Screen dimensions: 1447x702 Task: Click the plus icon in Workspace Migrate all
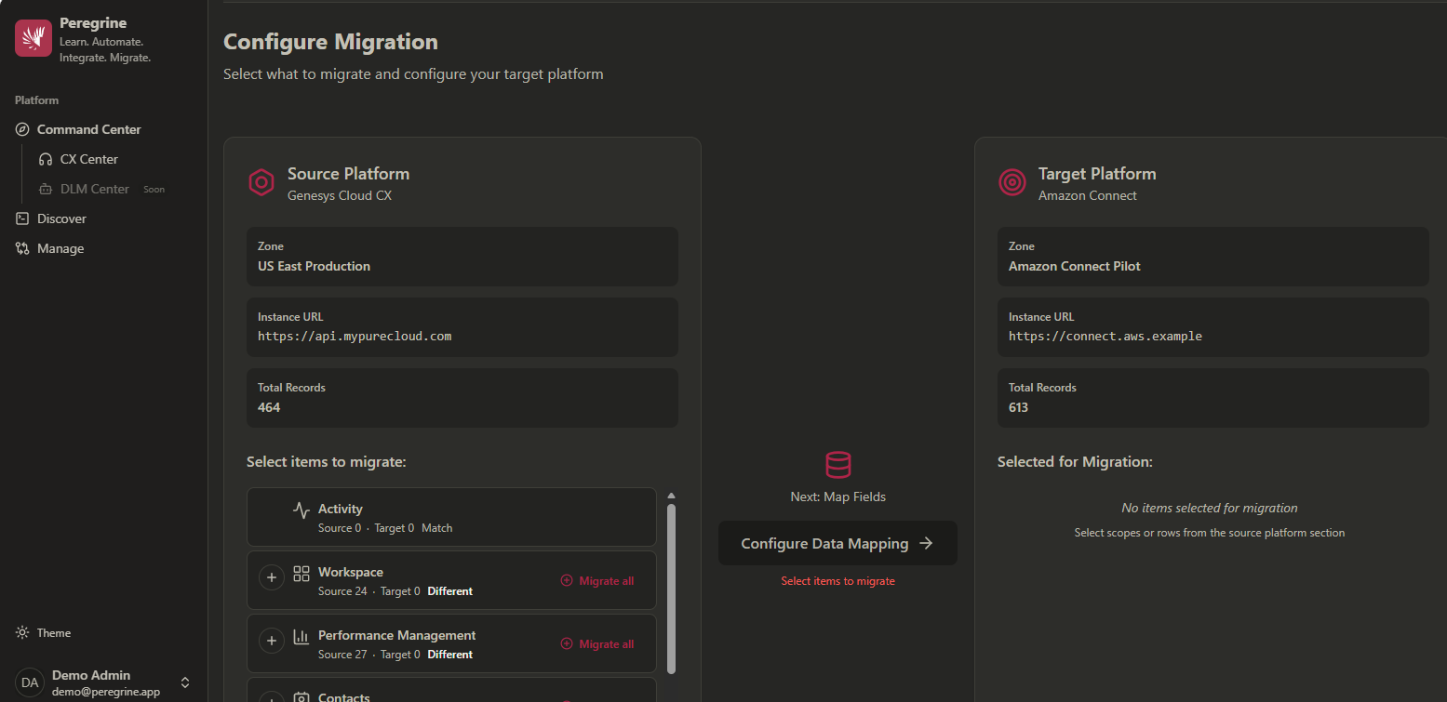click(567, 580)
